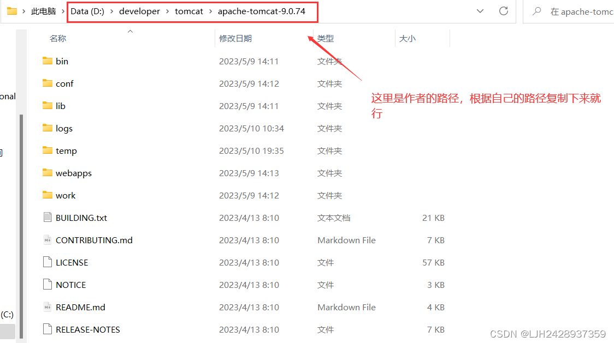Click the folder icon in address bar
Screen dimensions: 614x343
pyautogui.click(x=12, y=11)
